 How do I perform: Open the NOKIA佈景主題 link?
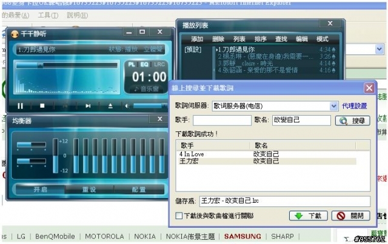click(x=190, y=236)
